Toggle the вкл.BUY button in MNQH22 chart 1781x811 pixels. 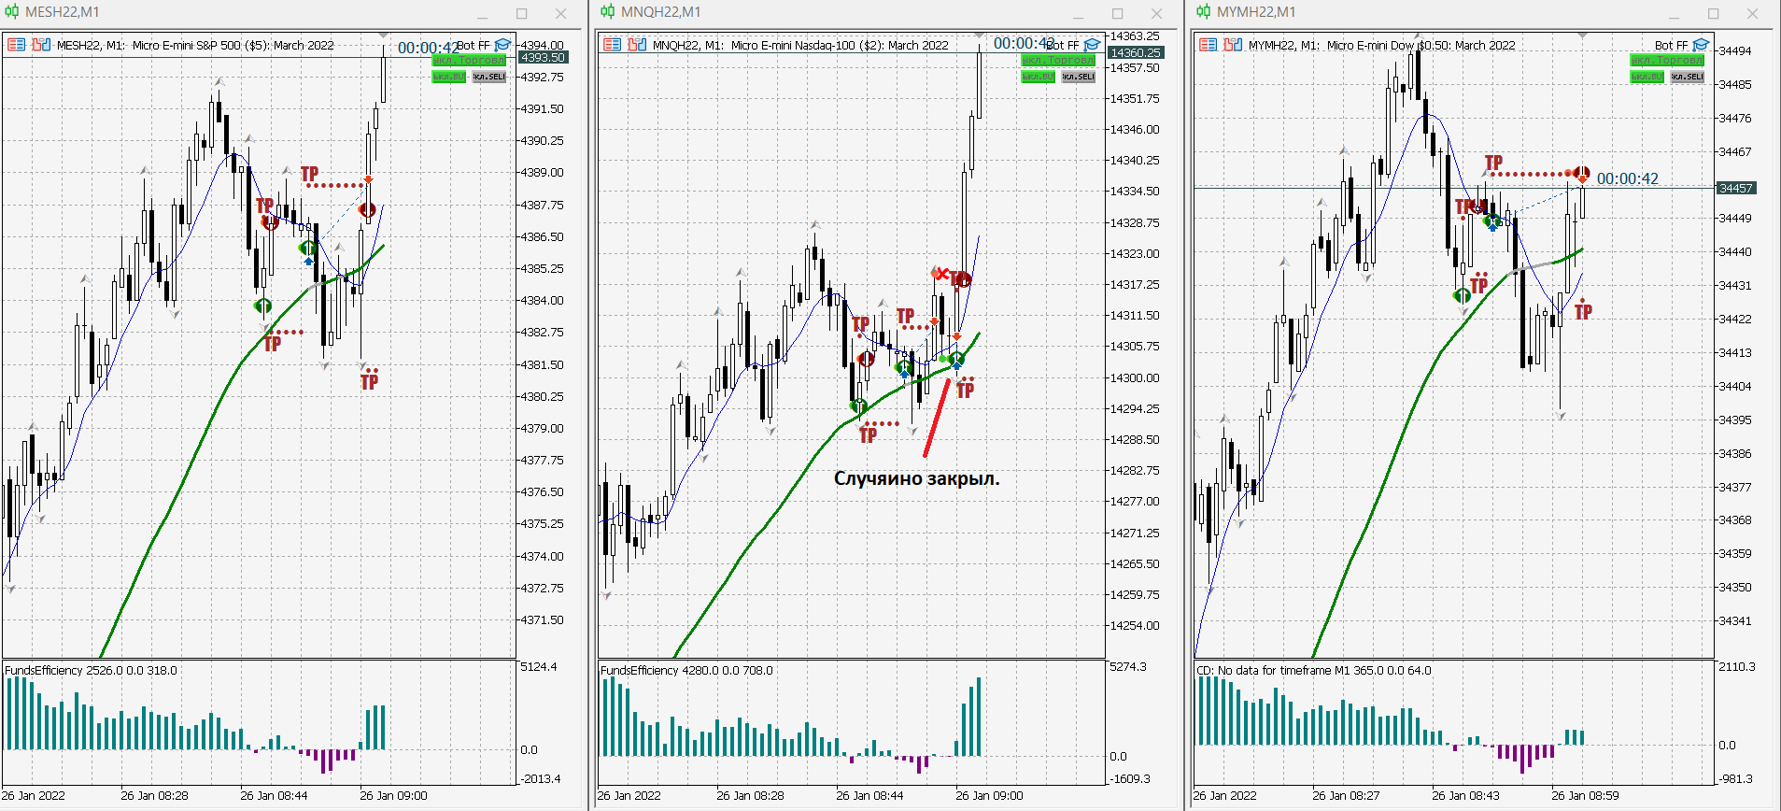click(x=1039, y=77)
